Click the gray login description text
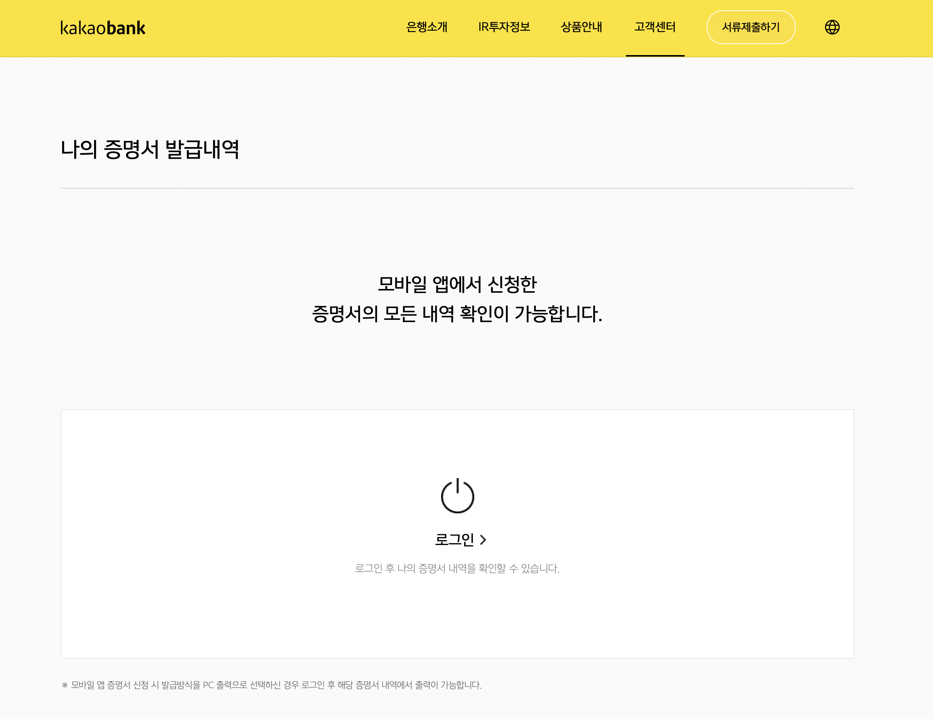933x719 pixels. point(457,568)
